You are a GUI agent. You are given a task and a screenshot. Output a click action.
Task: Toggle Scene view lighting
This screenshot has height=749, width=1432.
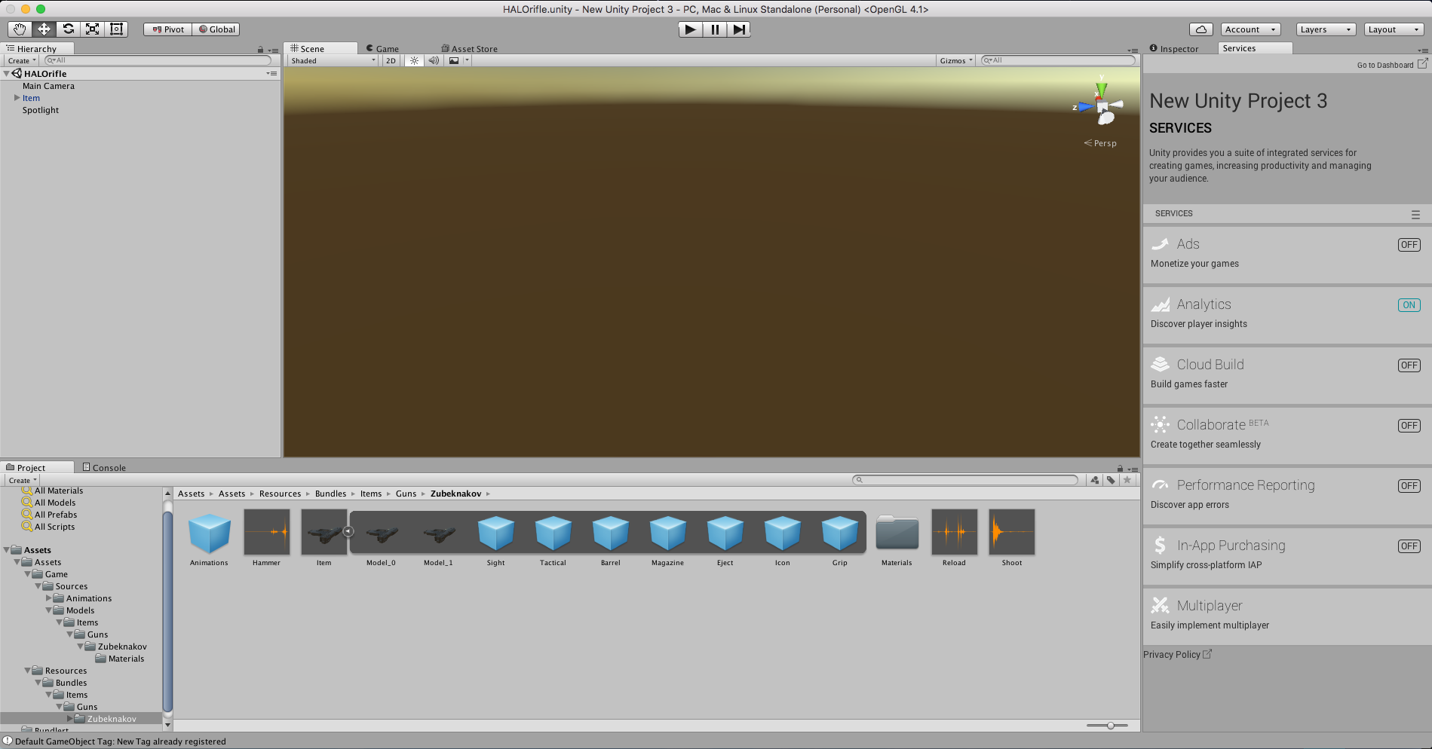pyautogui.click(x=414, y=61)
